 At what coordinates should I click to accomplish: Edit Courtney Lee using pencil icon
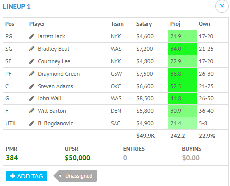32,61
